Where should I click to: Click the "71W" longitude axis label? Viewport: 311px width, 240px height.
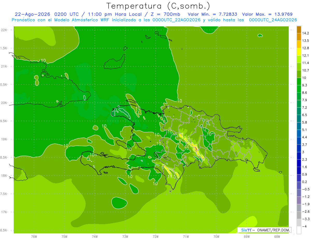(186, 237)
